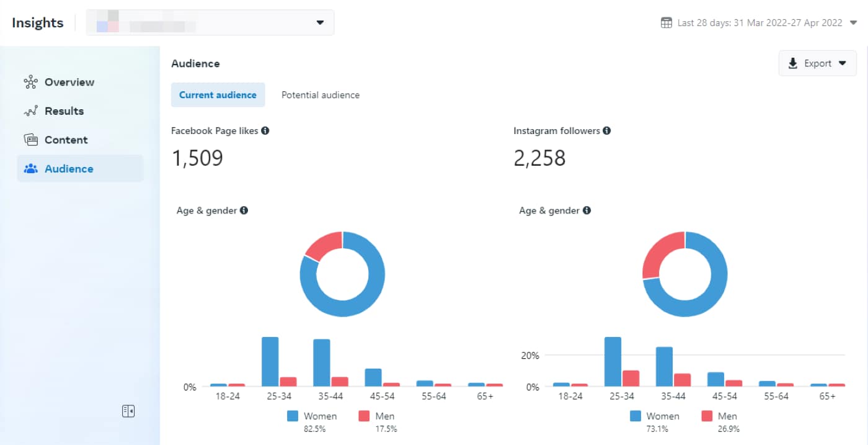Click the blue Women legend swatch
The image size is (868, 445).
292,416
